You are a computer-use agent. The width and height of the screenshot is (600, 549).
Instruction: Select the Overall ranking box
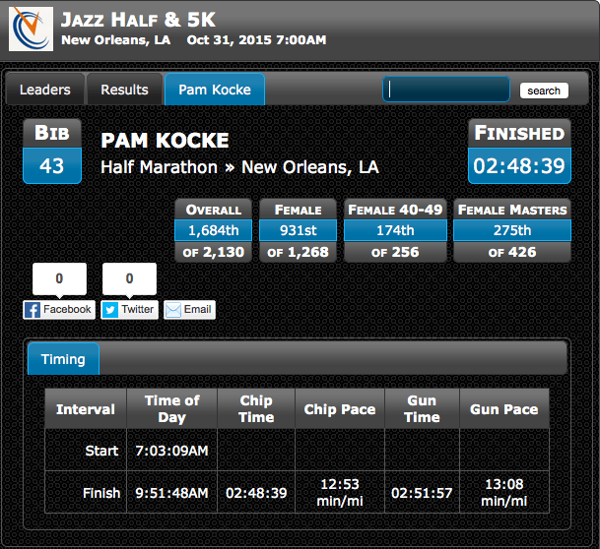click(x=213, y=231)
